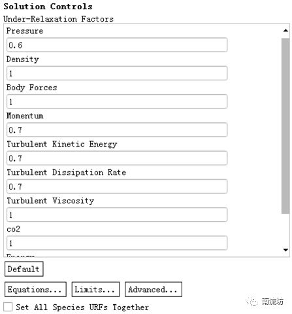Focus the Momentum value field
The height and width of the screenshot is (314, 292).
coord(117,130)
